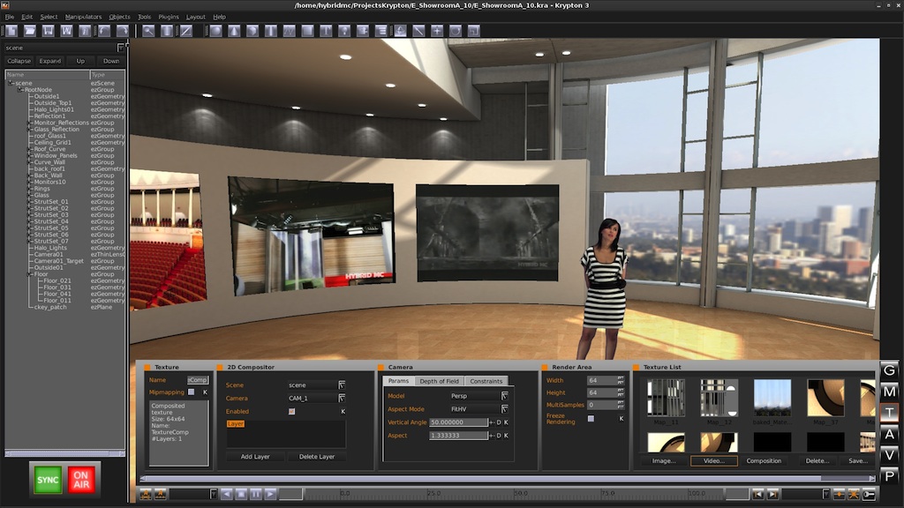
Task: Click the Delete Layer button
Action: coord(317,457)
